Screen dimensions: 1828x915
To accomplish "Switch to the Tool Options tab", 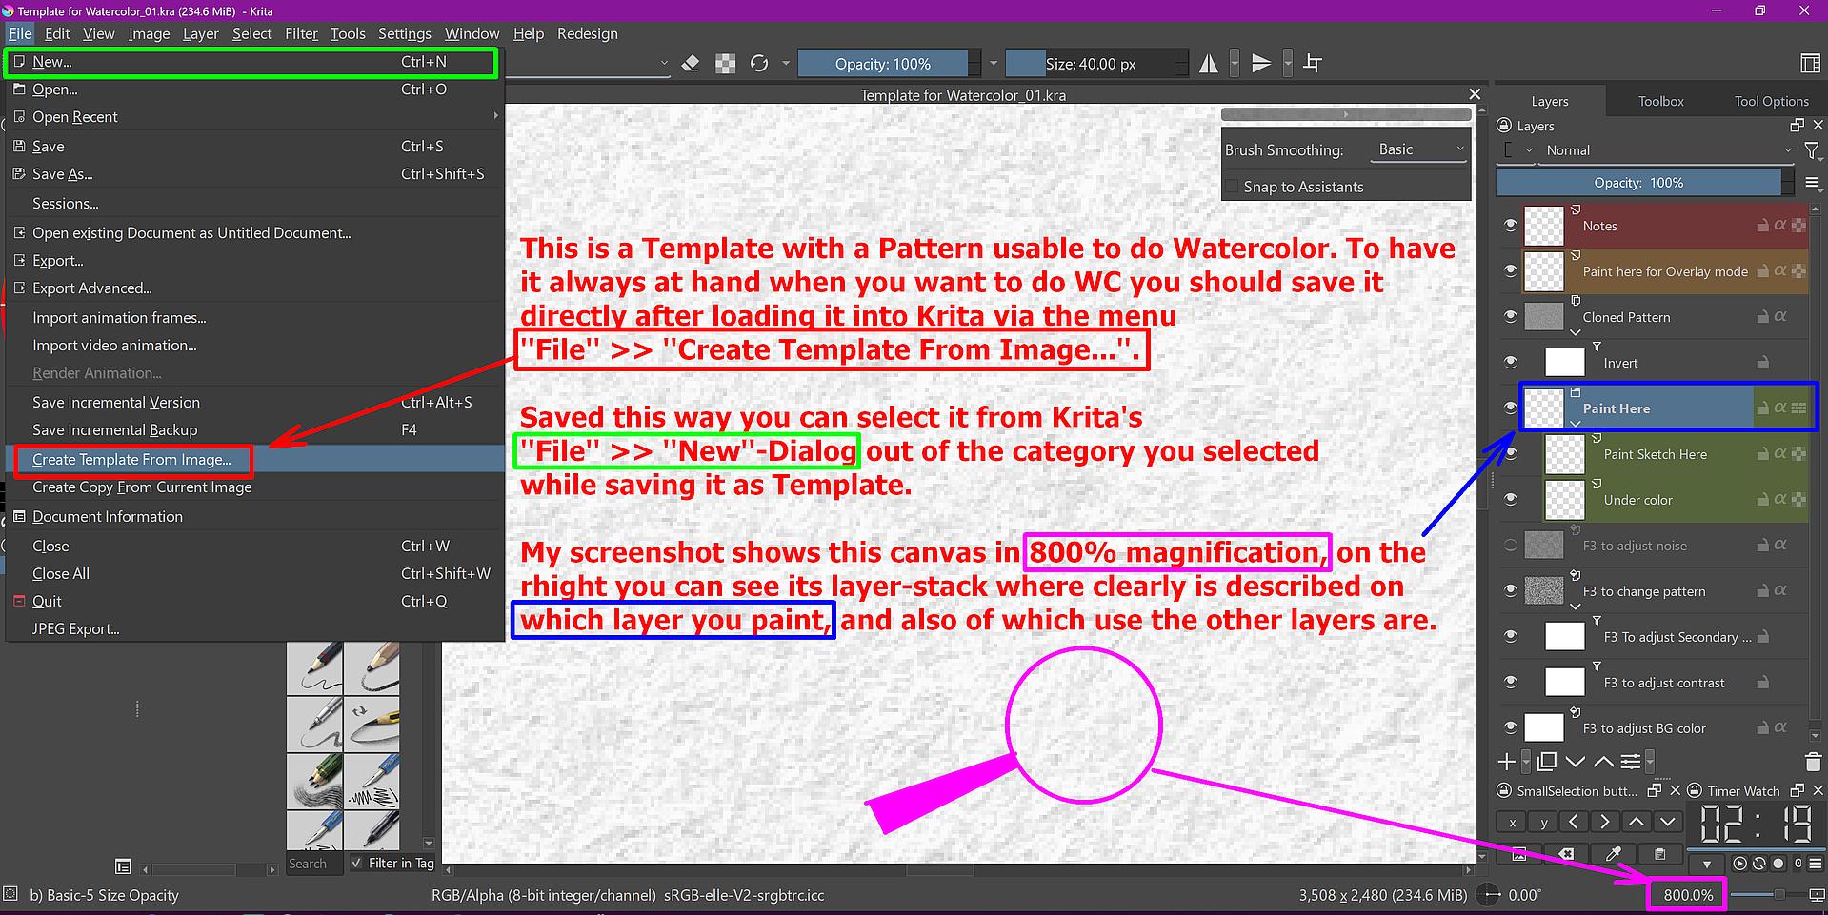I will pyautogui.click(x=1771, y=101).
